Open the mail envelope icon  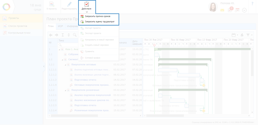click(222, 10)
